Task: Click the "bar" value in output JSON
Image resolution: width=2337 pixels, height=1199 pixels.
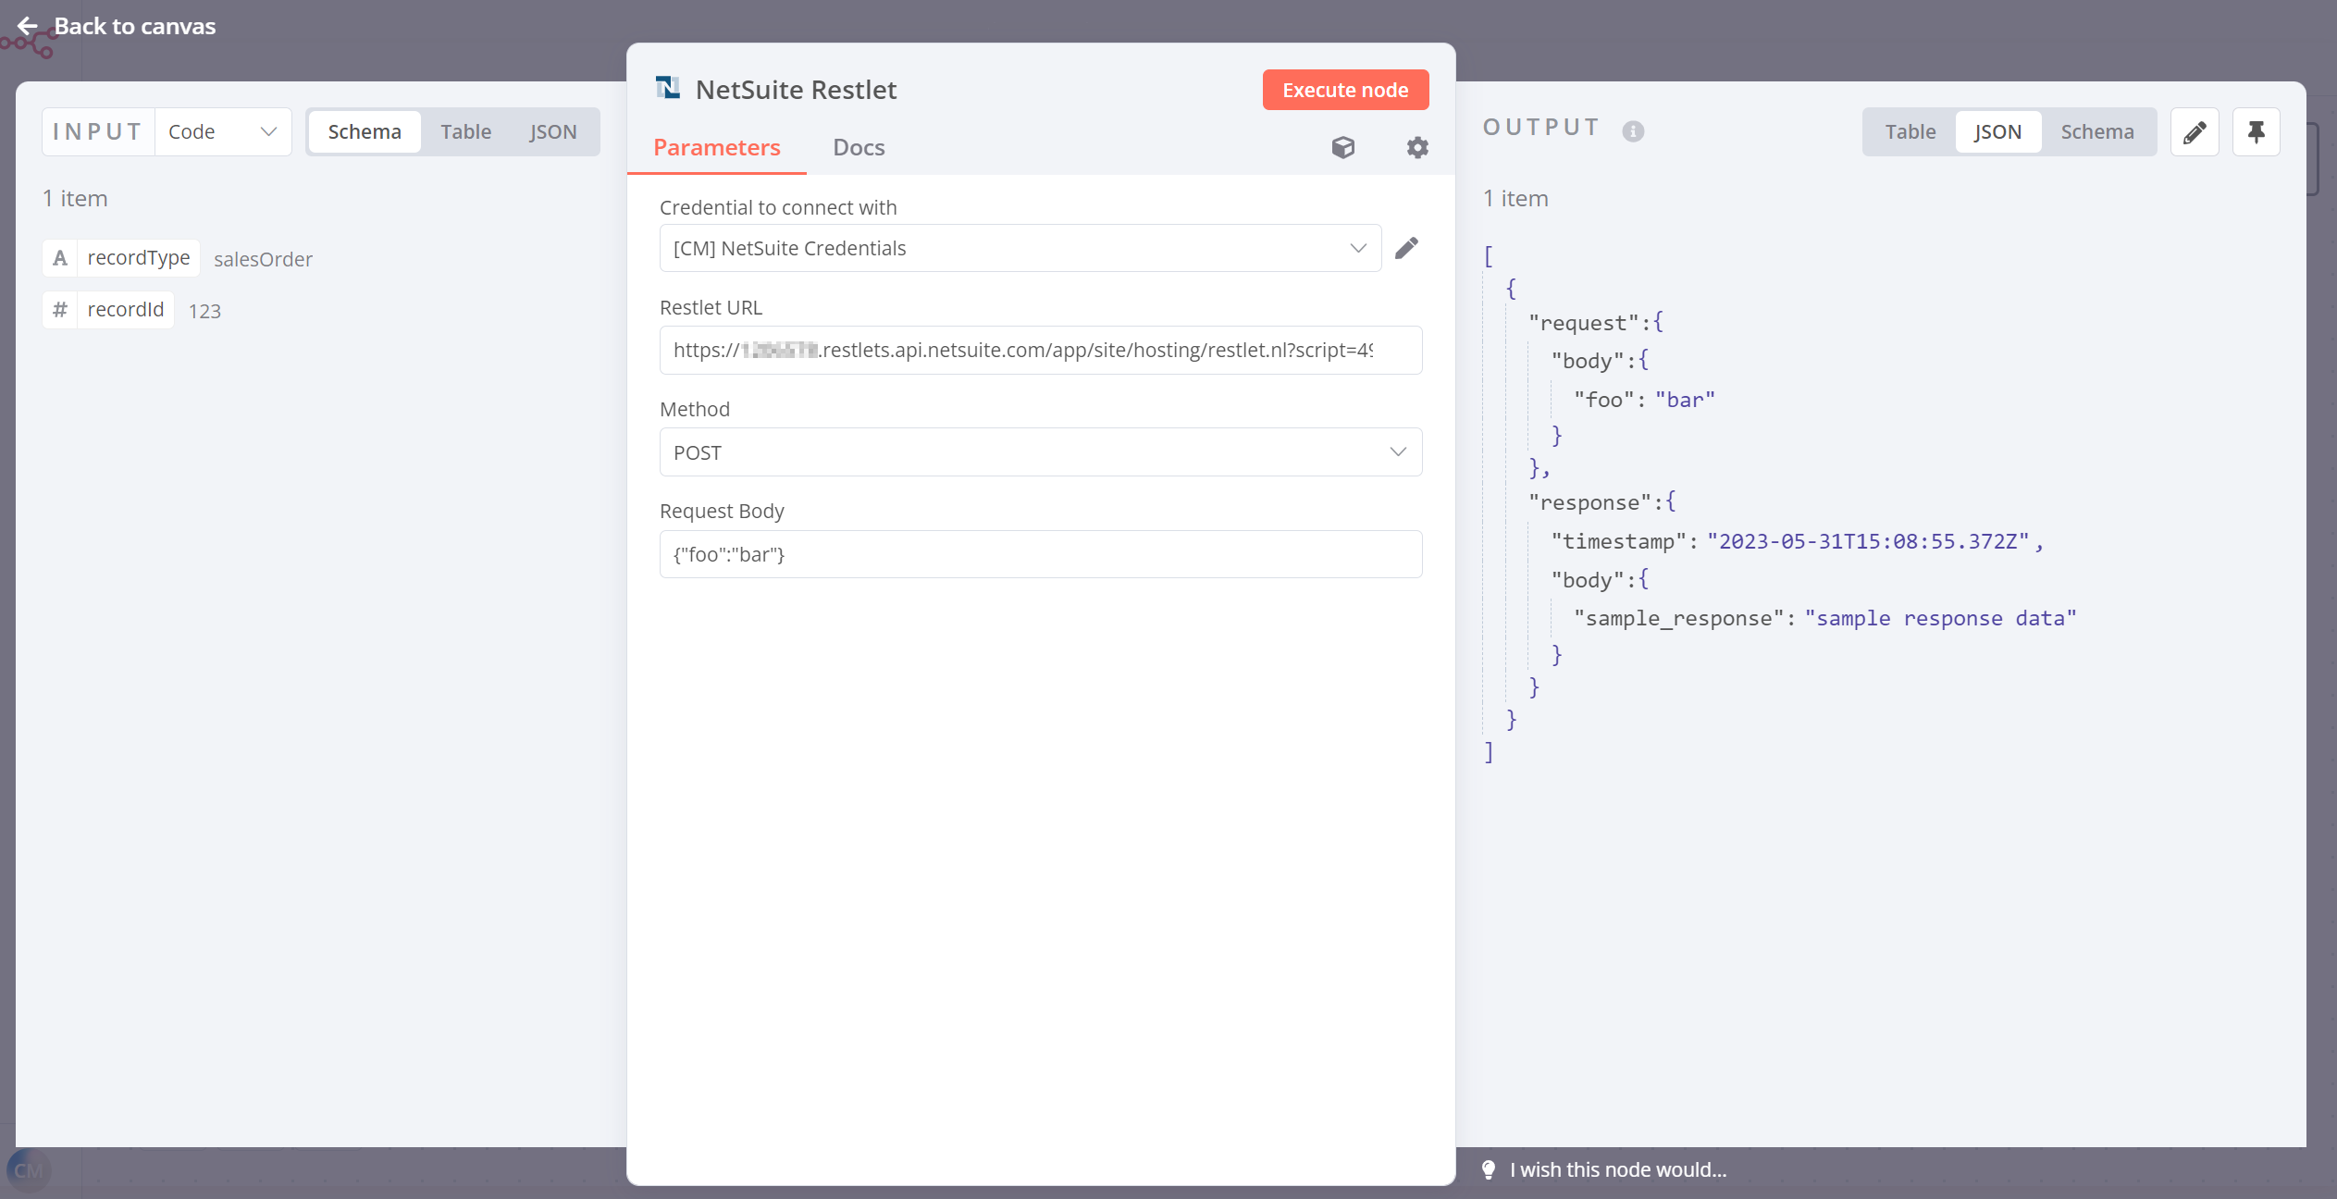Action: coord(1685,400)
